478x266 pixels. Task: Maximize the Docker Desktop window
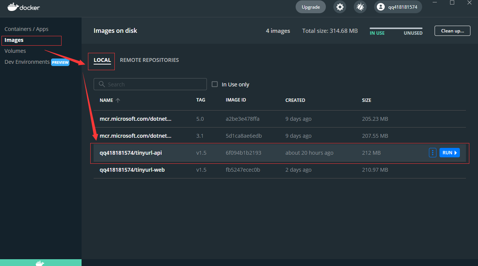click(452, 3)
